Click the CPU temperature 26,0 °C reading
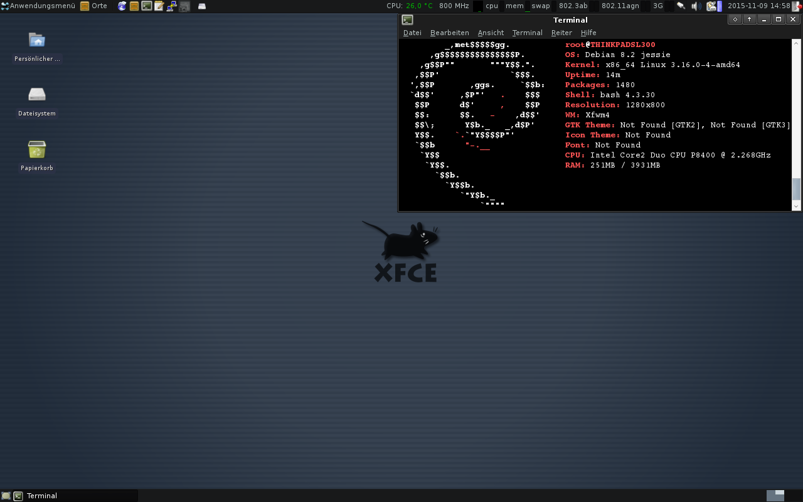Viewport: 803px width, 502px height. click(419, 6)
